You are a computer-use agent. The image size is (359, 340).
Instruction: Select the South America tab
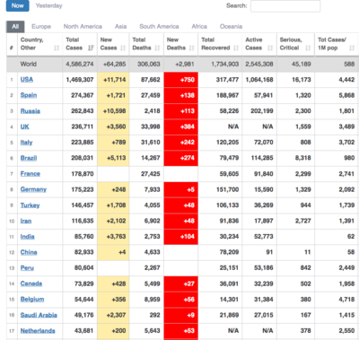(x=159, y=26)
